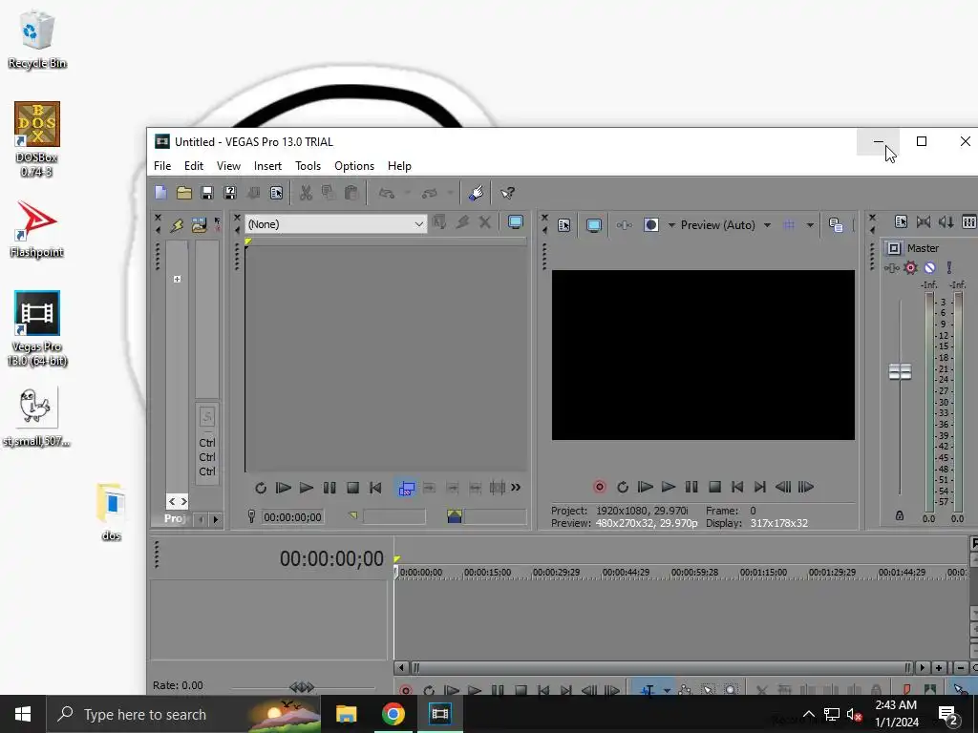
Task: Open Master FX icon under Master label
Action: pos(891,268)
